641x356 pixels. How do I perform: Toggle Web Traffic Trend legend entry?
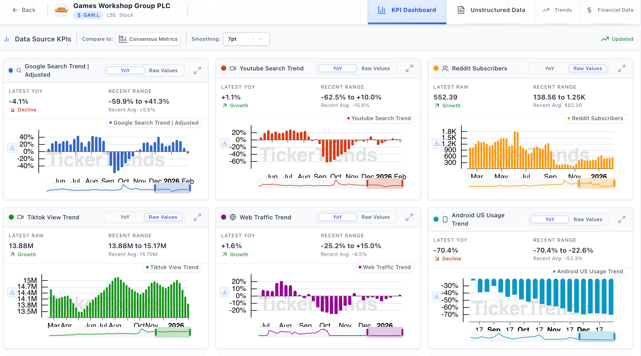pyautogui.click(x=384, y=267)
